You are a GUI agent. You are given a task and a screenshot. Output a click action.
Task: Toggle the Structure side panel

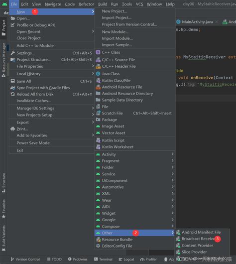(x=3, y=183)
